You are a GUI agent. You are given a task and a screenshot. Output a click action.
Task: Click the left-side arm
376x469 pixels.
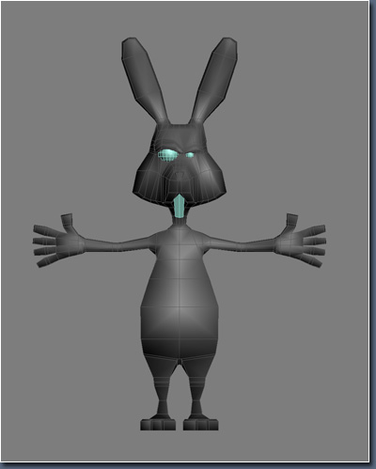coord(120,243)
